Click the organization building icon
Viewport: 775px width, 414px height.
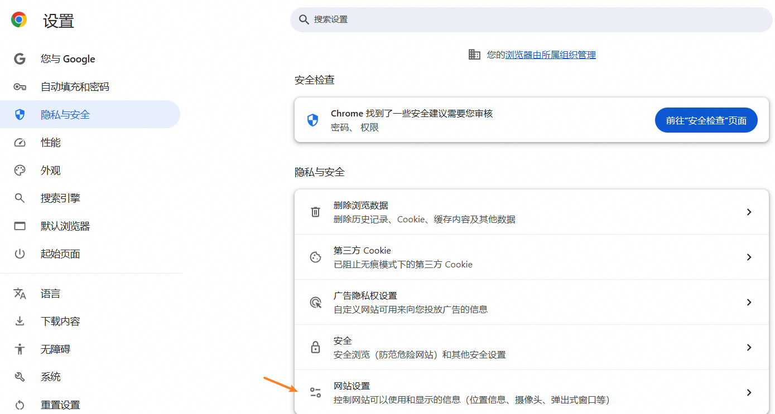474,55
